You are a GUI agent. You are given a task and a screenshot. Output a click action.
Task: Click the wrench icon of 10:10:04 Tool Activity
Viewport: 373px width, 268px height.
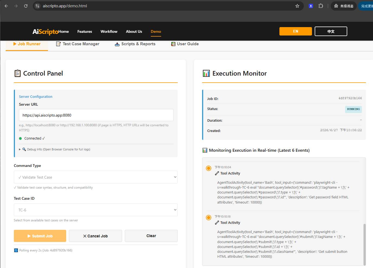(217, 173)
